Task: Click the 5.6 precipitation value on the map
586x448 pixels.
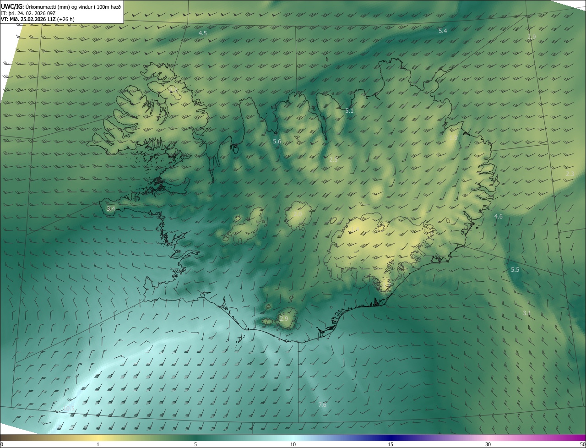Action: [277, 142]
